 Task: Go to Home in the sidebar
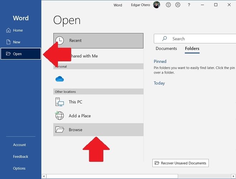pyautogui.click(x=21, y=30)
